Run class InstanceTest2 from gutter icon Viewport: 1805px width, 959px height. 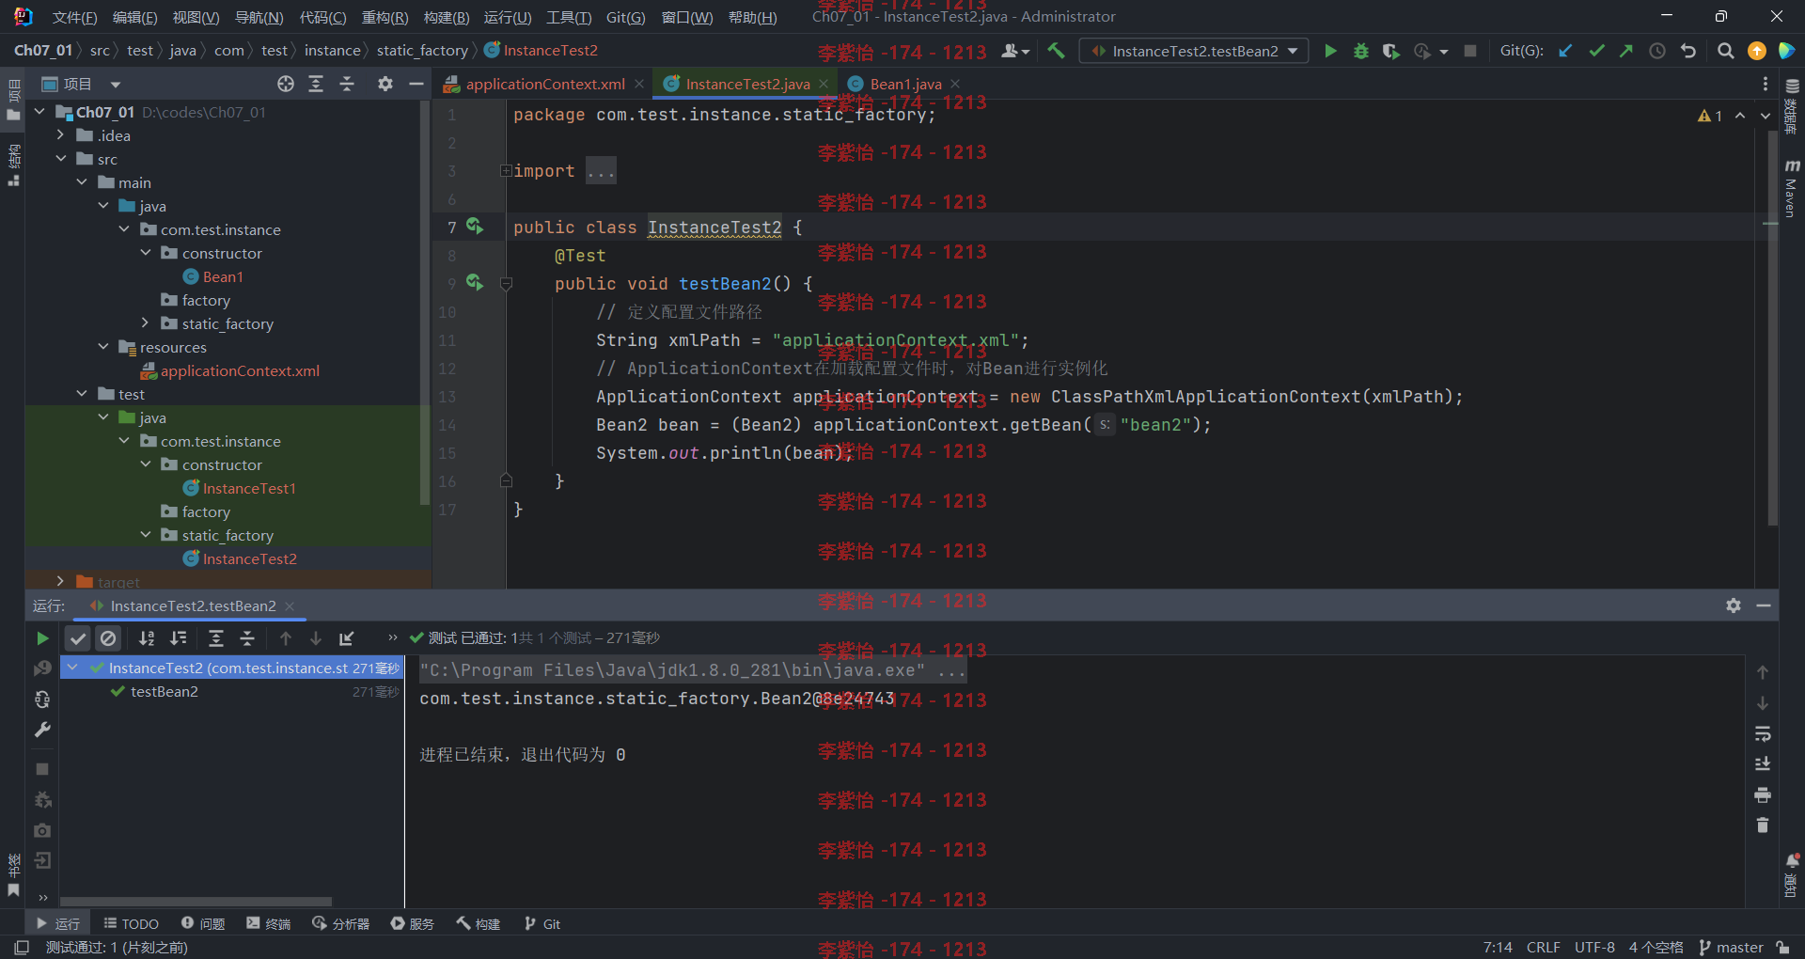pyautogui.click(x=475, y=227)
